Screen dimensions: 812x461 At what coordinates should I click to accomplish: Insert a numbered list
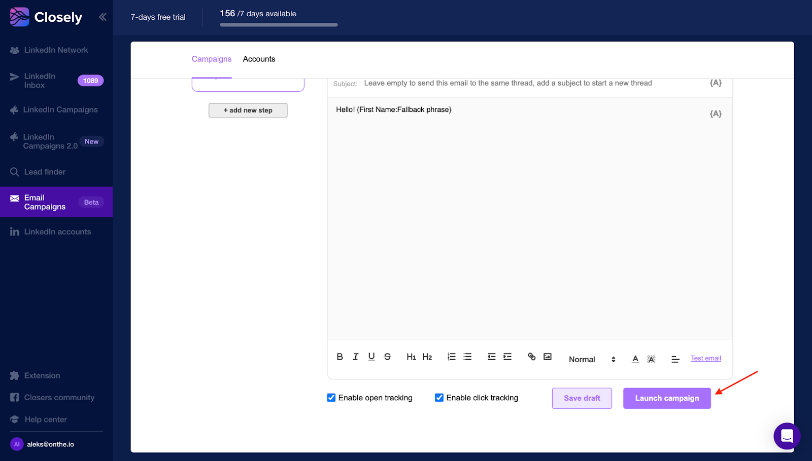pos(452,357)
